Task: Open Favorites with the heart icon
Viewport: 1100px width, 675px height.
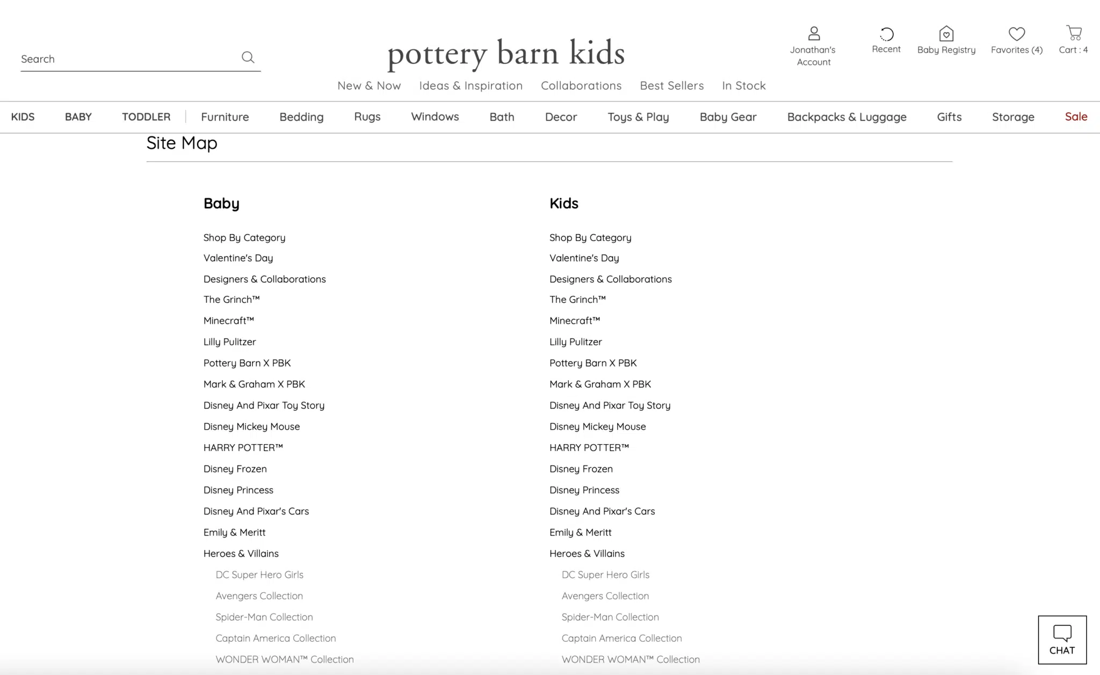Action: pyautogui.click(x=1016, y=34)
